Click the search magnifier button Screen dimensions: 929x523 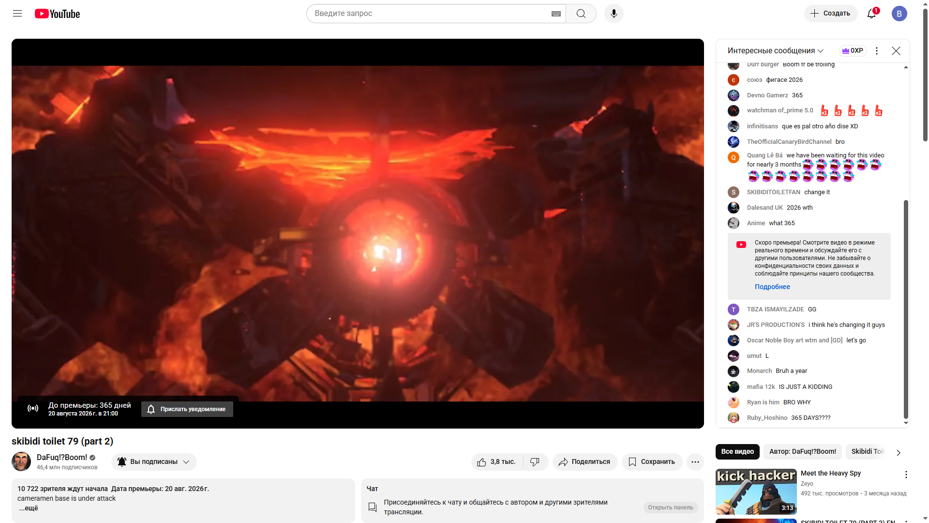click(581, 14)
